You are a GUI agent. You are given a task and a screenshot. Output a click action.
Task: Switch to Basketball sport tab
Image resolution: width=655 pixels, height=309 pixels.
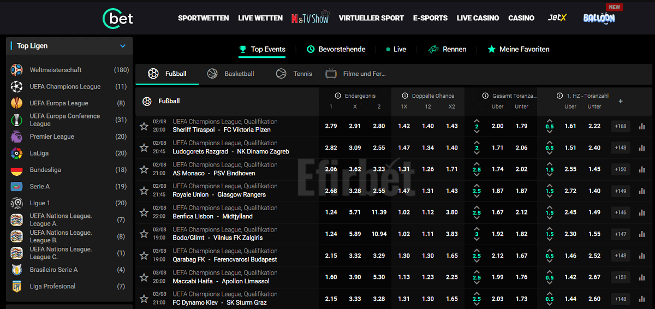coord(231,74)
